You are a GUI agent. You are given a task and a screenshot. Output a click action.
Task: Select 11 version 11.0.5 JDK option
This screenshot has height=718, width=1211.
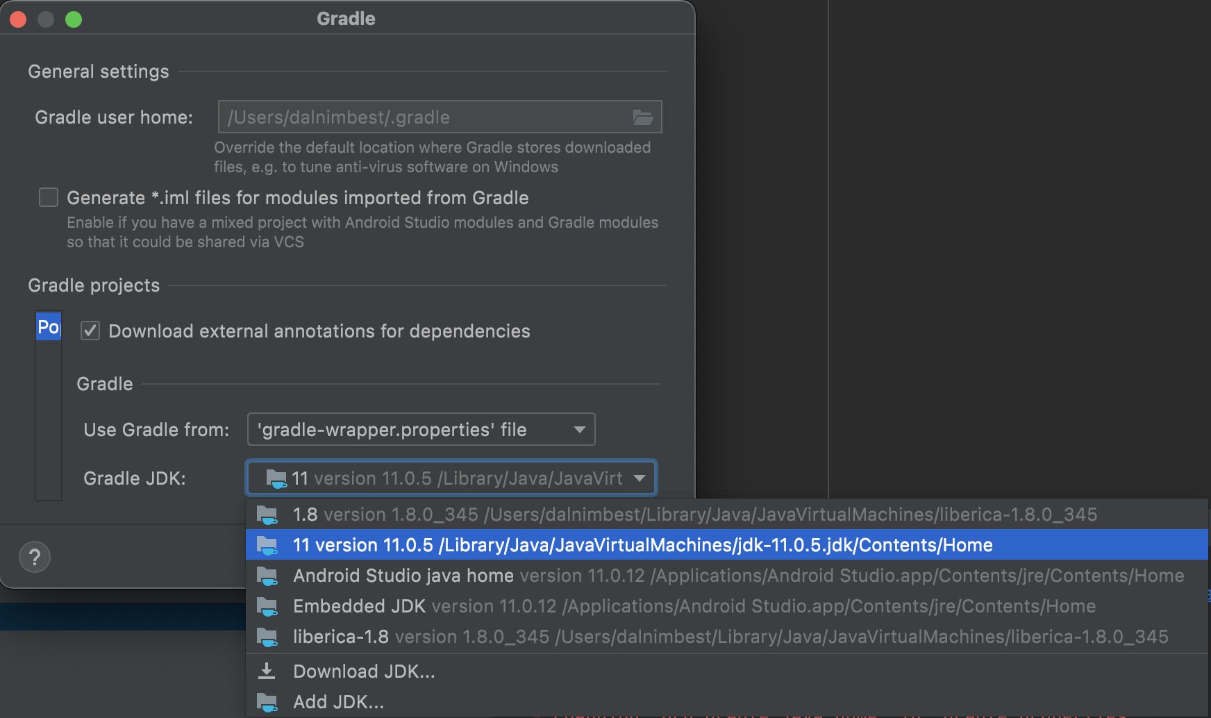(727, 545)
